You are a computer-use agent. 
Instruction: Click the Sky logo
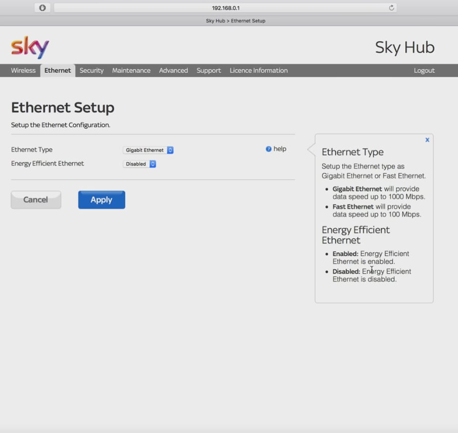point(30,48)
